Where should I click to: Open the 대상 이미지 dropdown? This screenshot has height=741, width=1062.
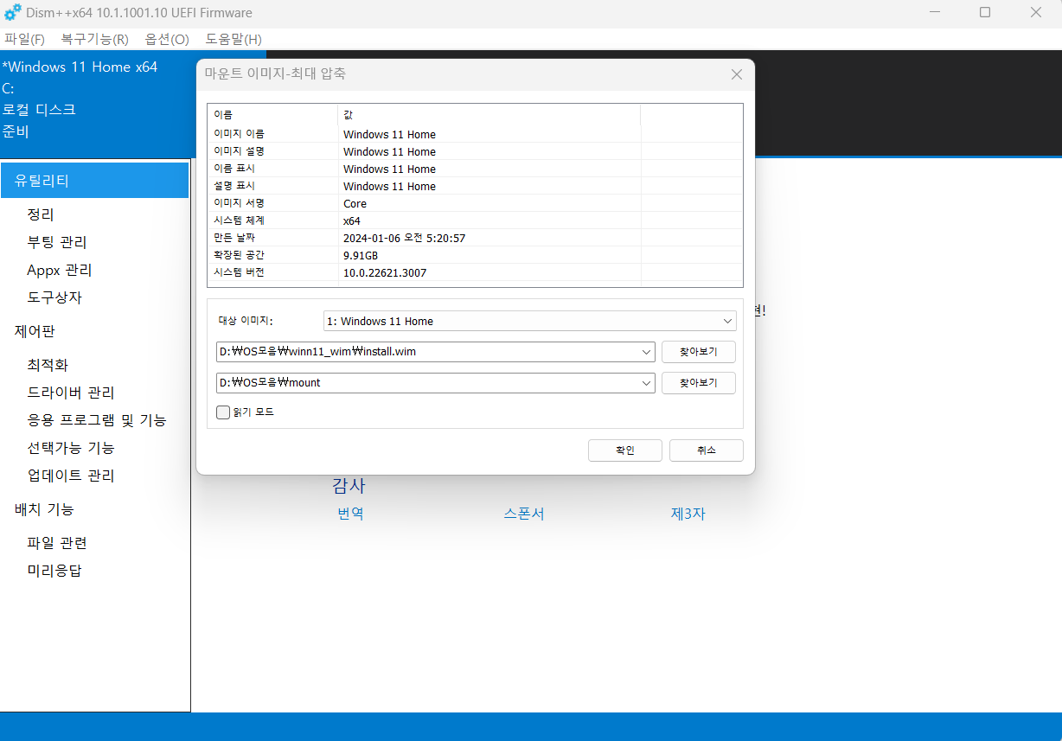coord(530,321)
